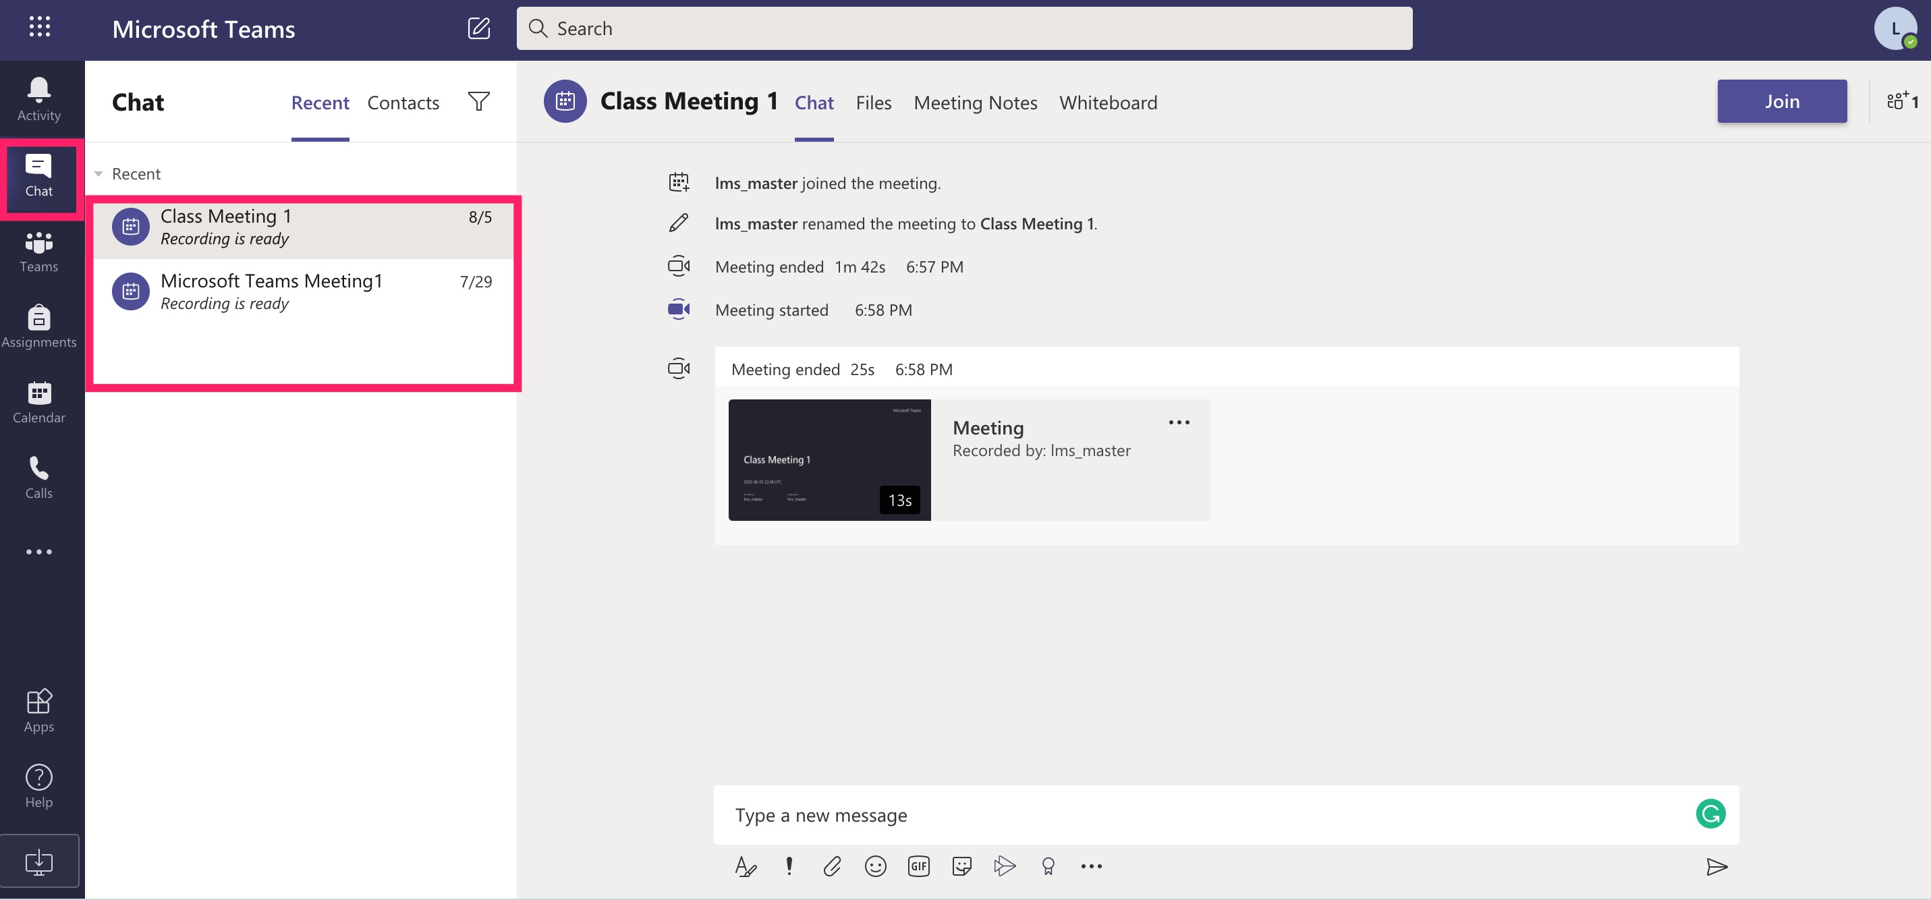Attach a file with paperclip icon
Viewport: 1931px width, 900px height.
pos(832,867)
